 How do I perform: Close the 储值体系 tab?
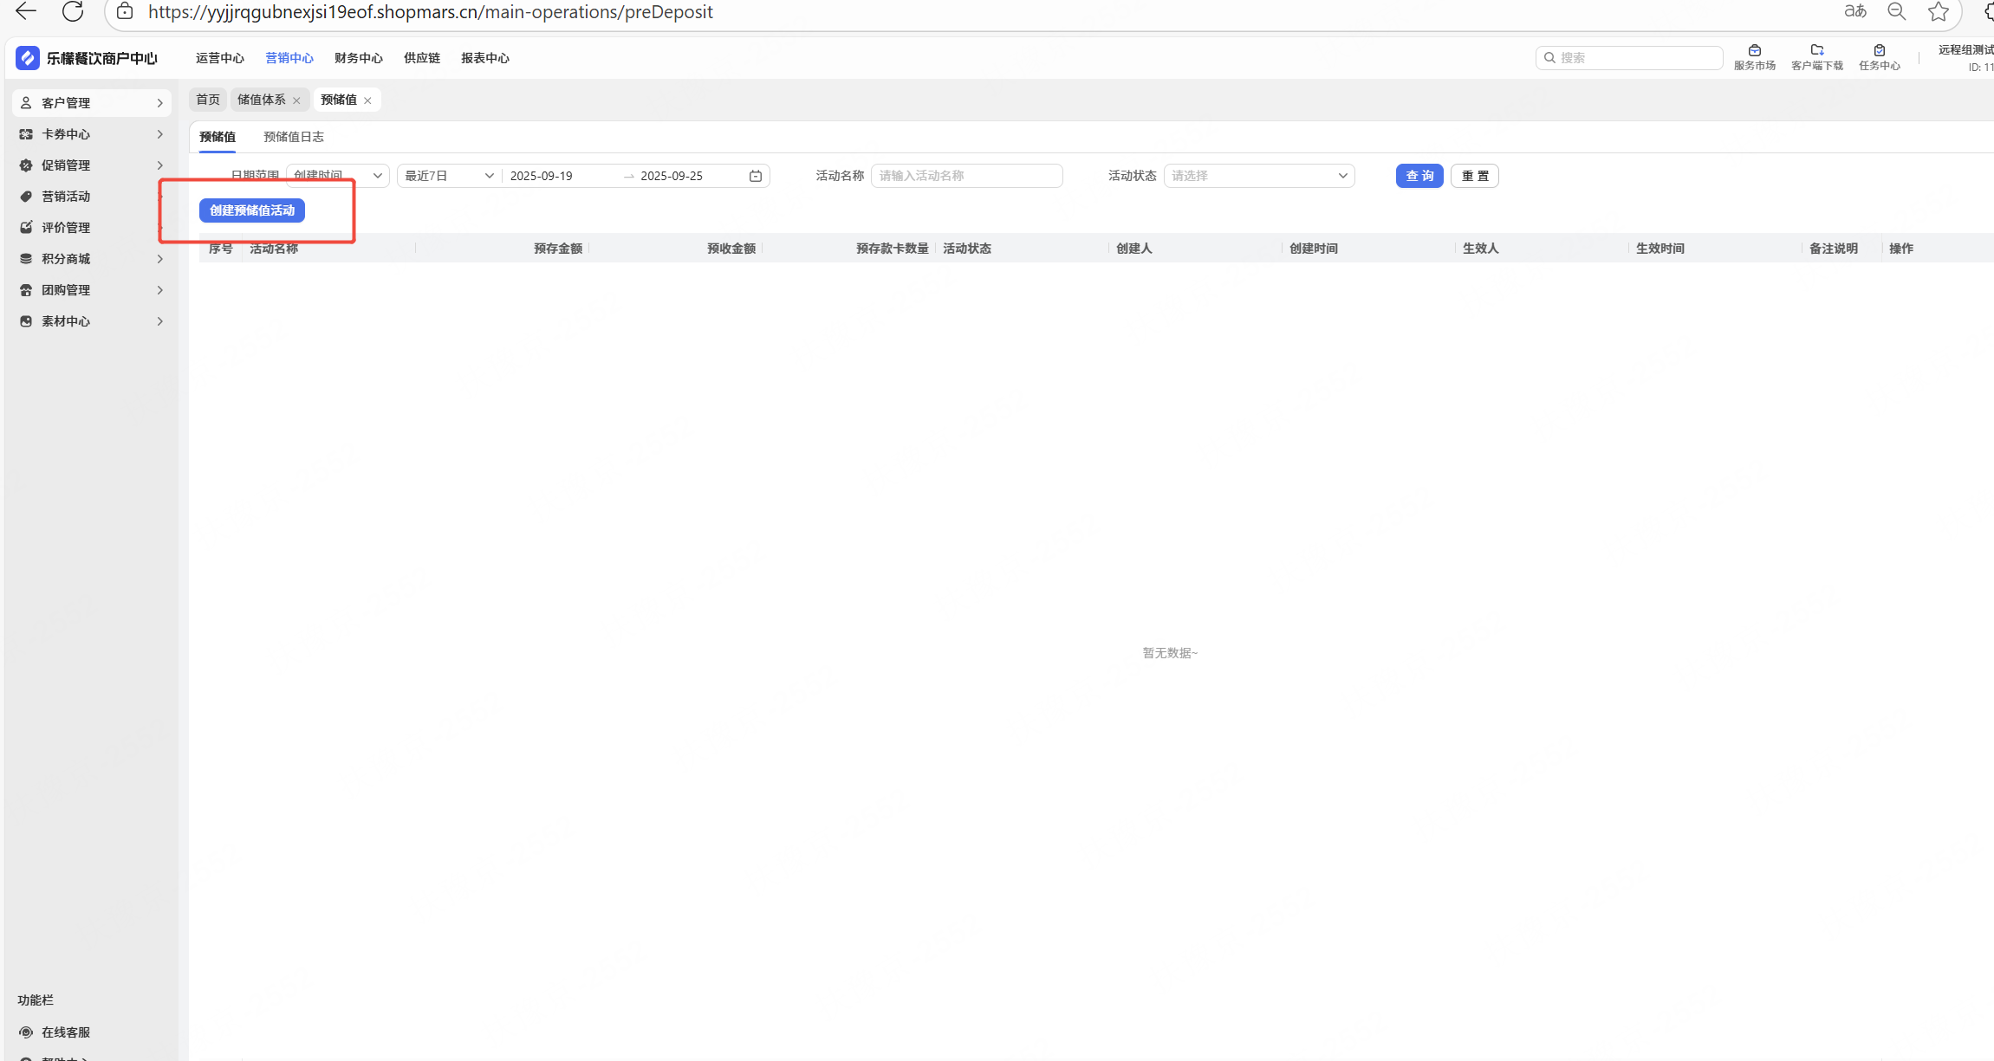tap(296, 100)
